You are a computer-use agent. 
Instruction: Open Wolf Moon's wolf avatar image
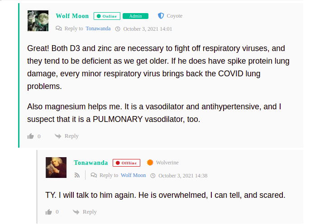pos(38,21)
